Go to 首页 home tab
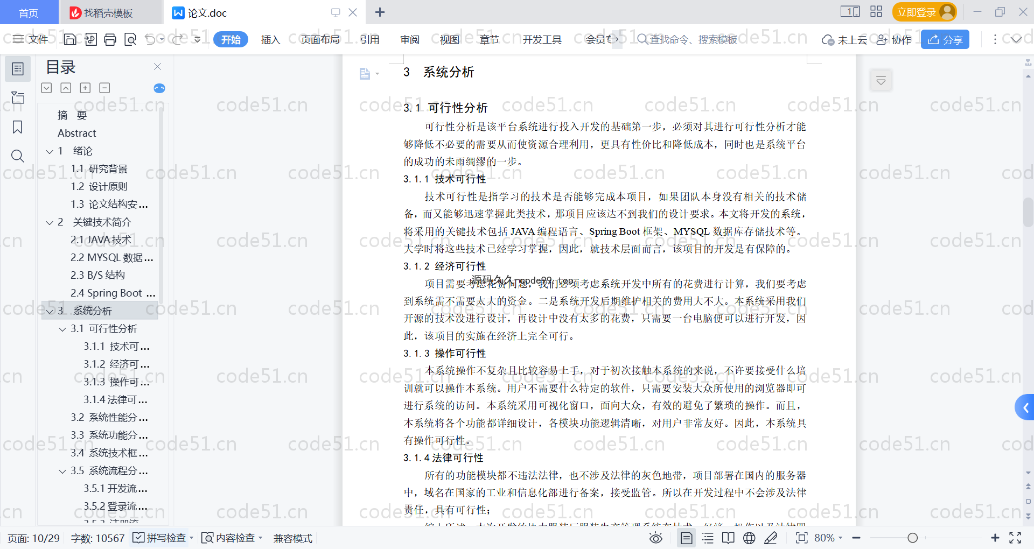 coord(29,12)
